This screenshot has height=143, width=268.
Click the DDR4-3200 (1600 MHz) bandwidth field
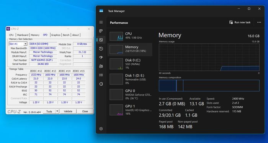(x=43, y=48)
